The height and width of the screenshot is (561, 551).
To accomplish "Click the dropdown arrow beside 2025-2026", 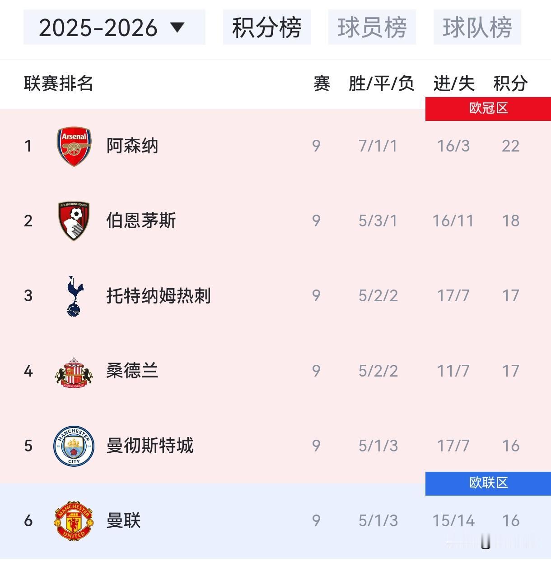I will [x=177, y=28].
